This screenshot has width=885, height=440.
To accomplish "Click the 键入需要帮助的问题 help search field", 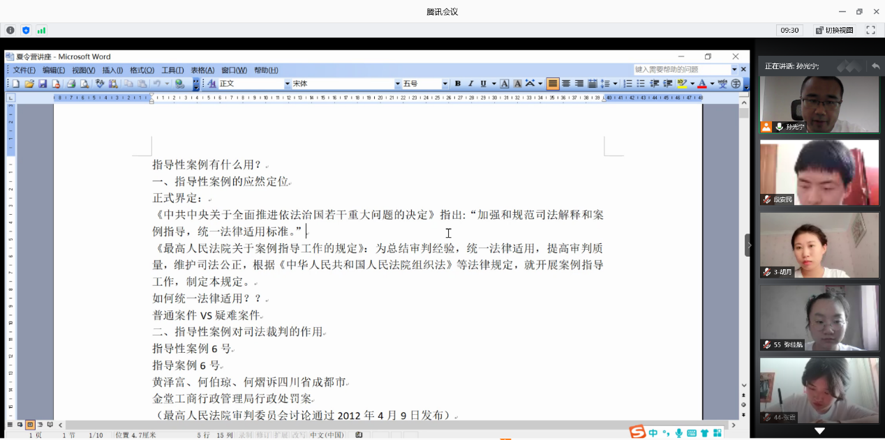I will click(682, 70).
